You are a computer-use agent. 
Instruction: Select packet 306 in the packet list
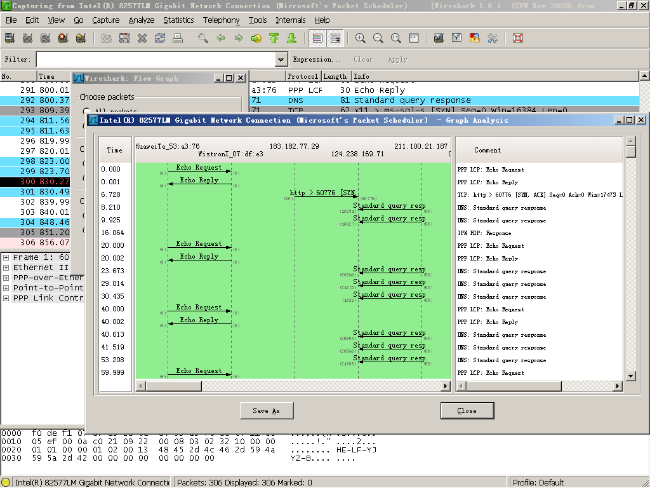click(x=36, y=242)
